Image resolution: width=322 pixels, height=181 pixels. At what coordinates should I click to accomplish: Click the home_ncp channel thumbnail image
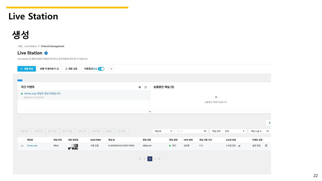73,147
